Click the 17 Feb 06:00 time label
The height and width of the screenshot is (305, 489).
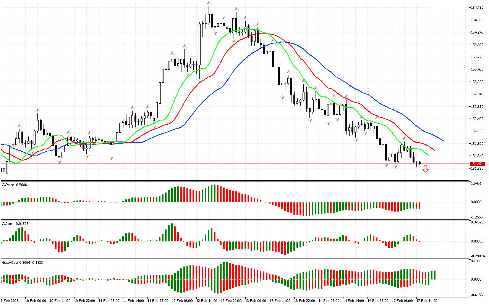(x=403, y=300)
